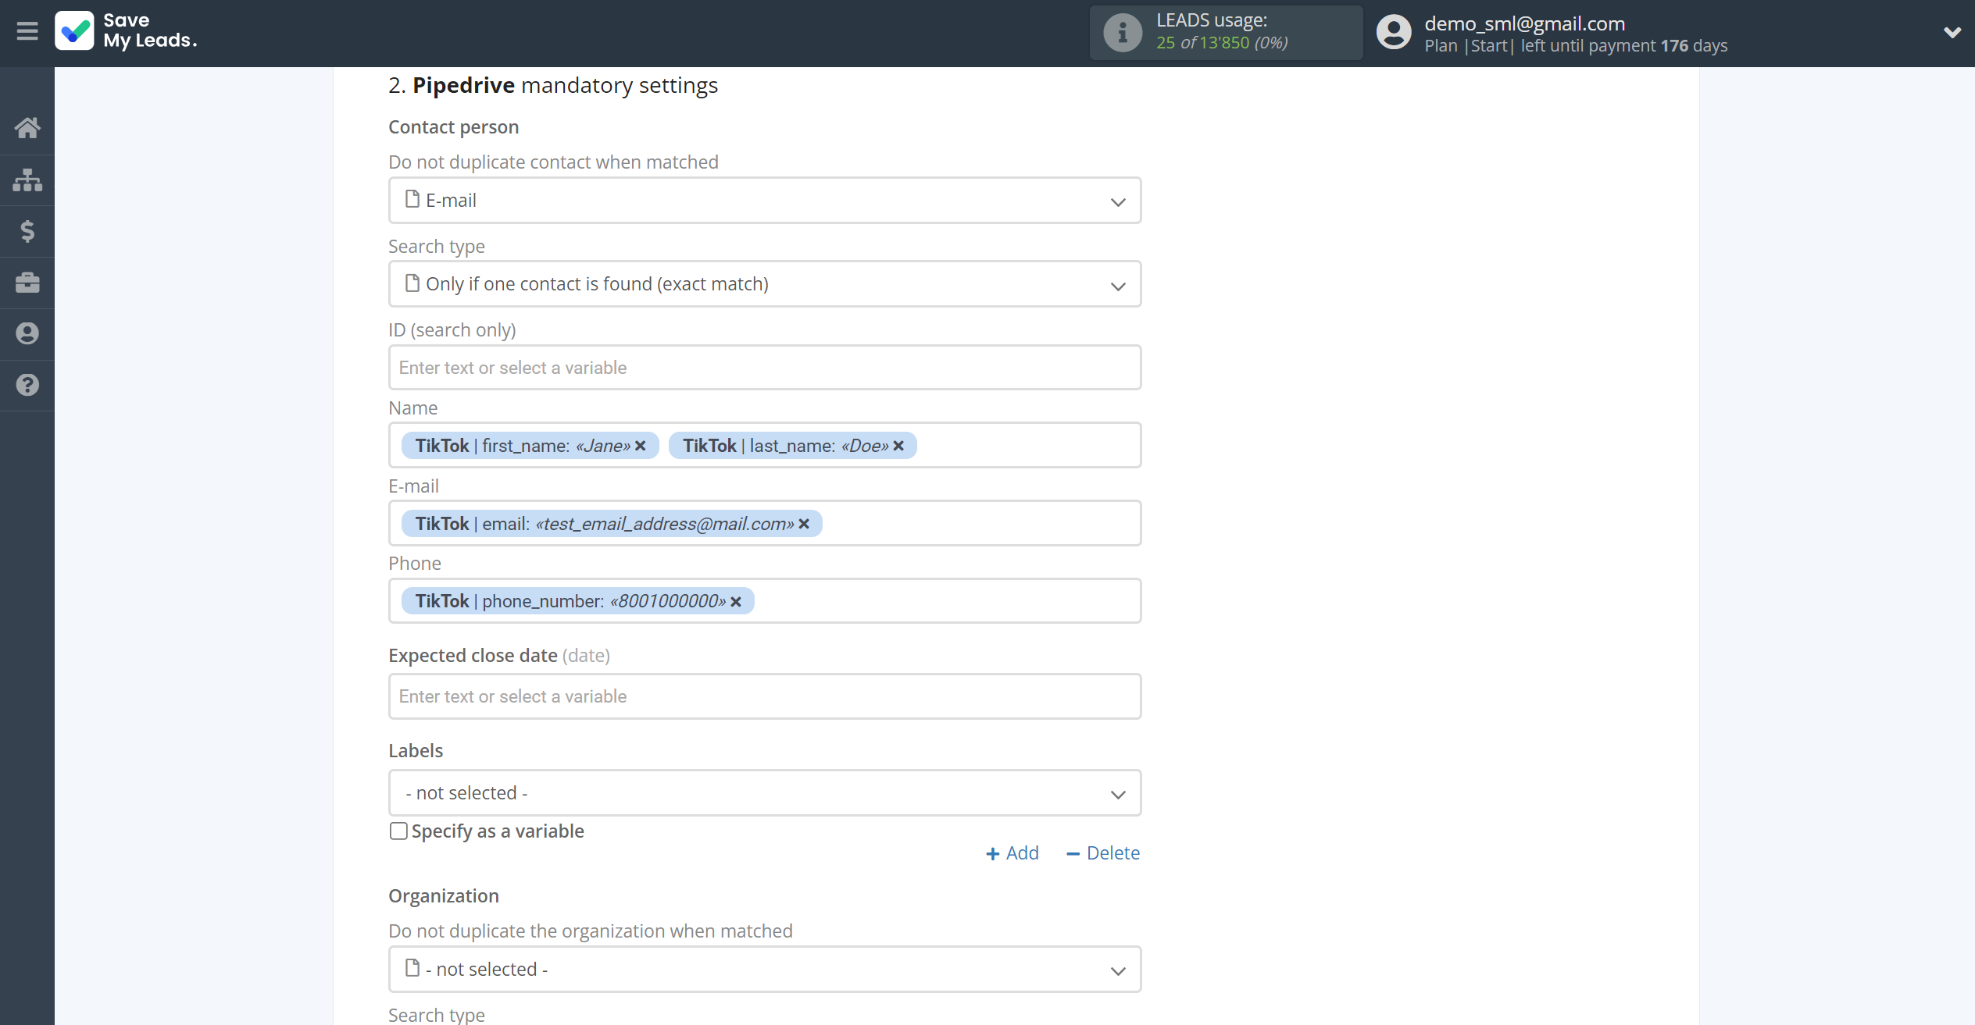The image size is (1975, 1025).
Task: Open the briefcase sidebar icon
Action: (27, 283)
